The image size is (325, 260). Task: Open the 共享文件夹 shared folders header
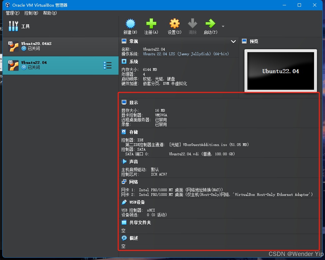pyautogui.click(x=140, y=222)
